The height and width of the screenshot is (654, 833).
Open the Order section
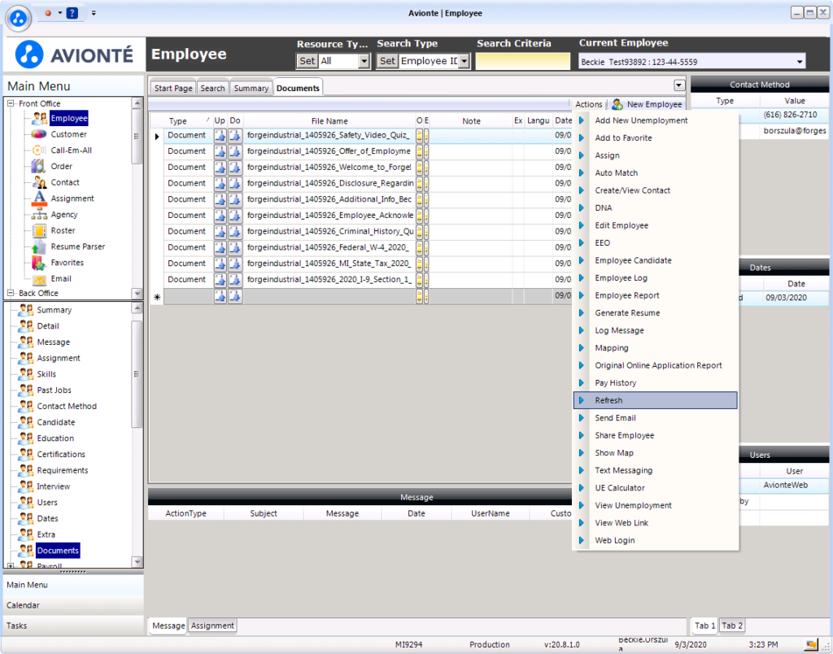pyautogui.click(x=61, y=166)
